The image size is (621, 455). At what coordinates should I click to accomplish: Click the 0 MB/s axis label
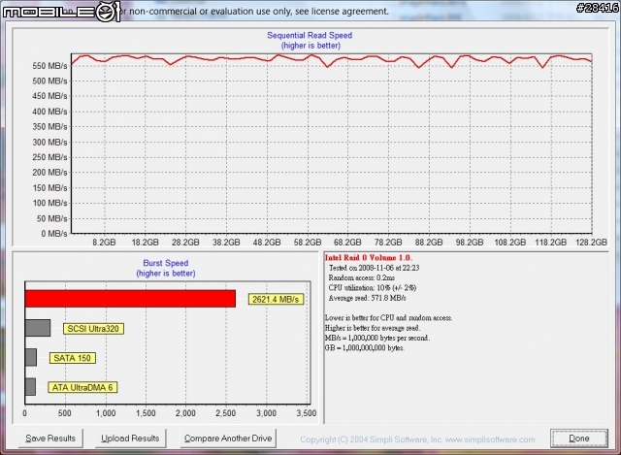click(54, 234)
